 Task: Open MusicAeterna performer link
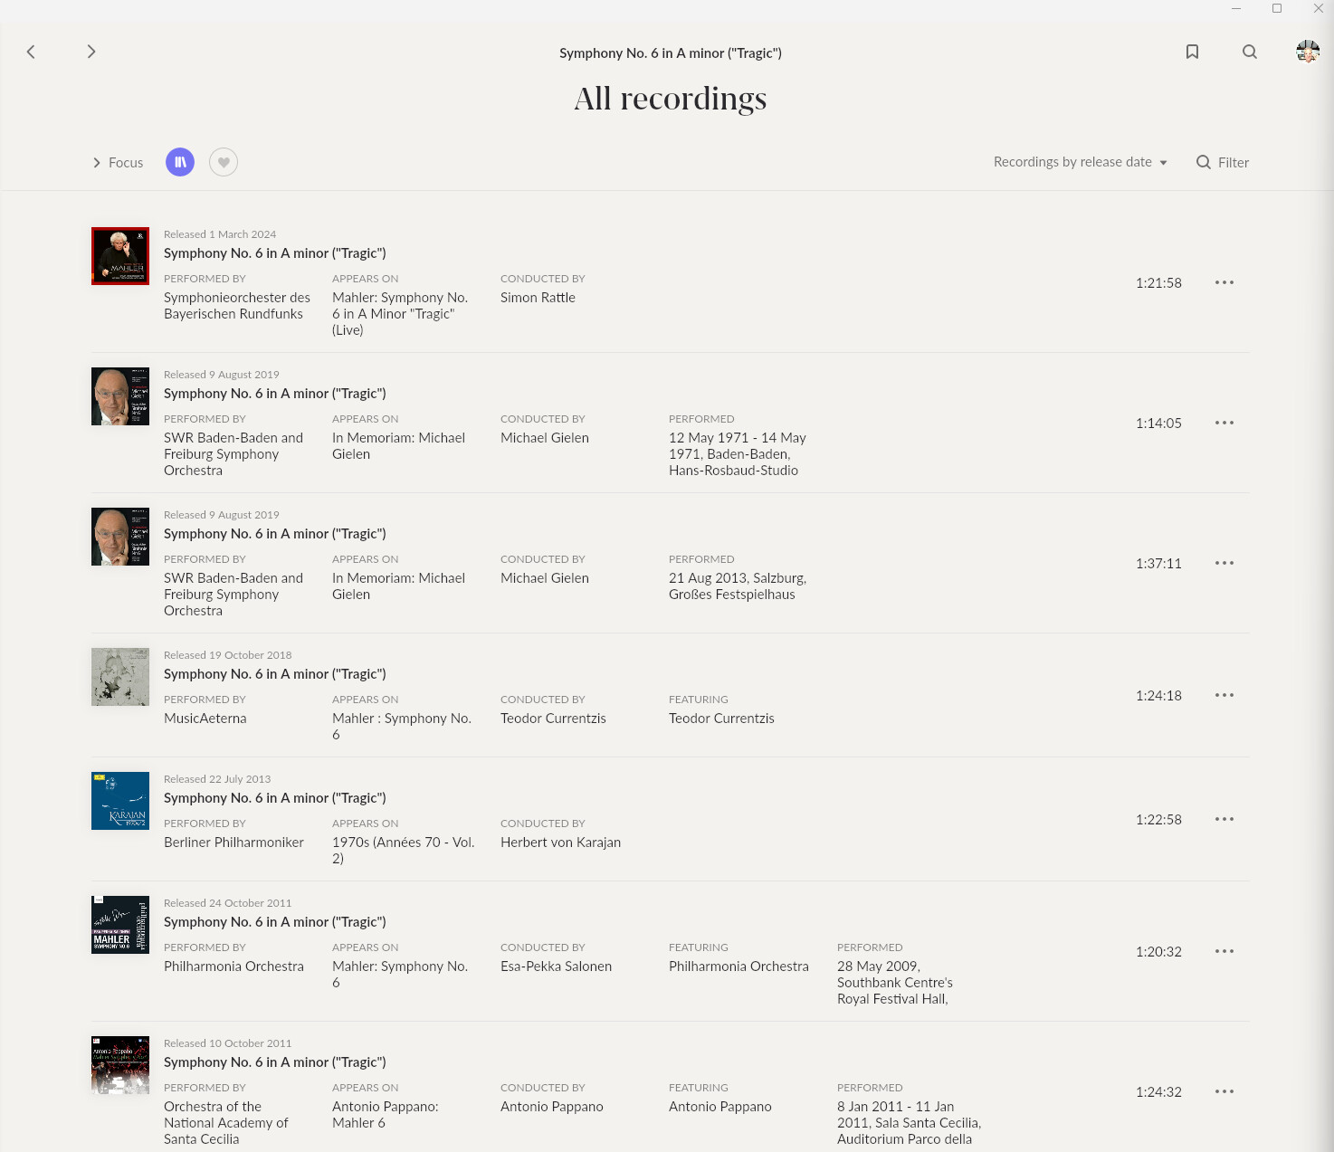point(205,719)
